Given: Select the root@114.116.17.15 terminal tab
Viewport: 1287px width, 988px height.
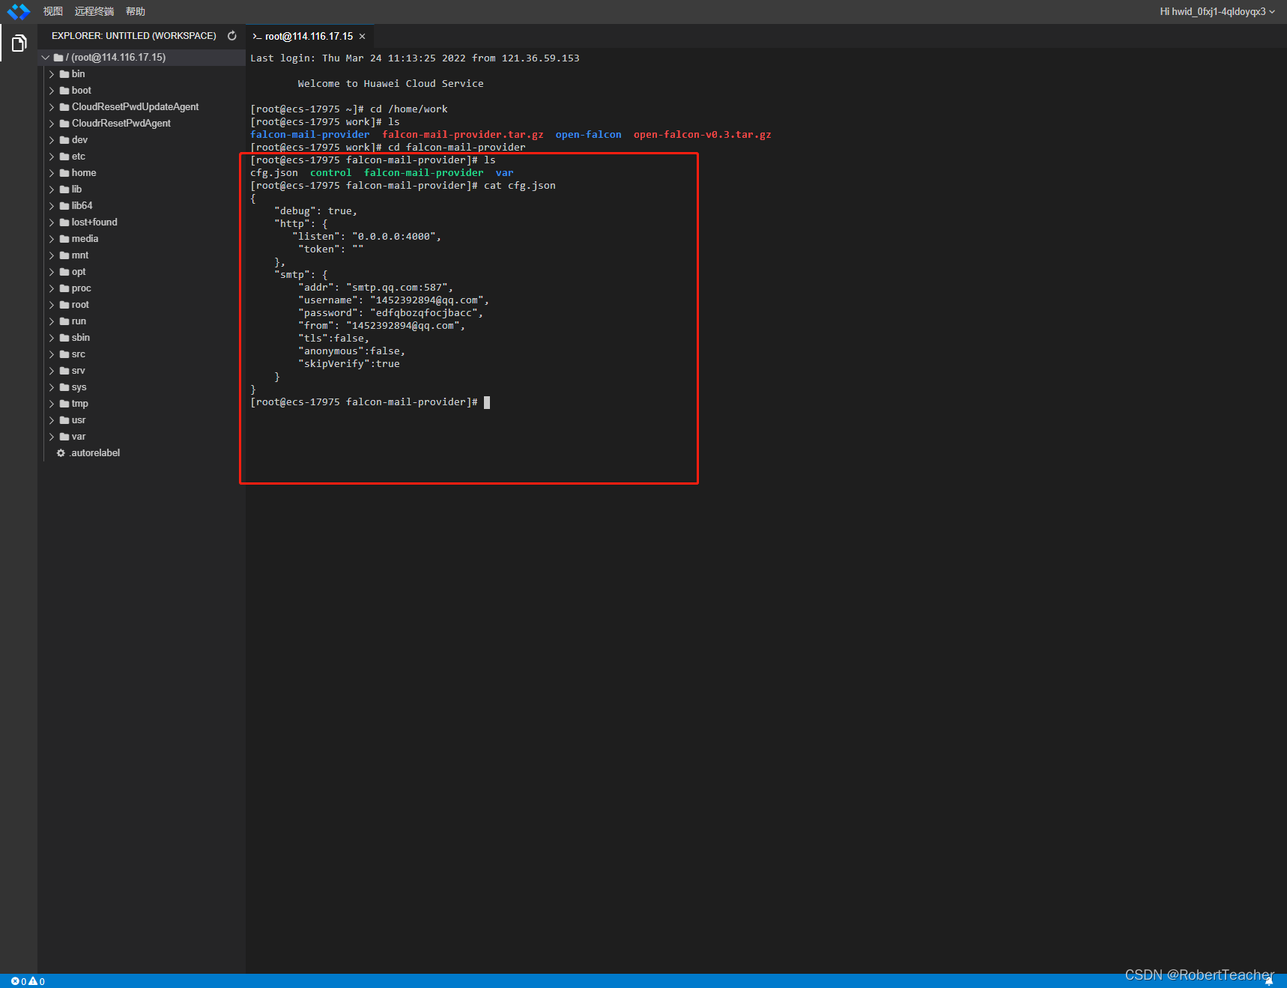Looking at the screenshot, I should (x=307, y=36).
